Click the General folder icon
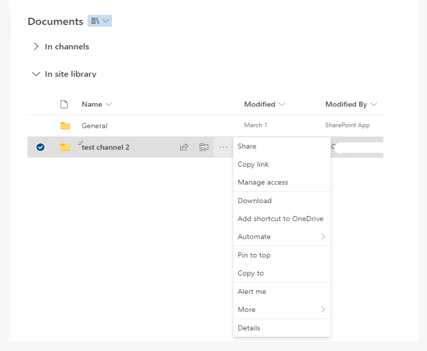 coord(65,125)
